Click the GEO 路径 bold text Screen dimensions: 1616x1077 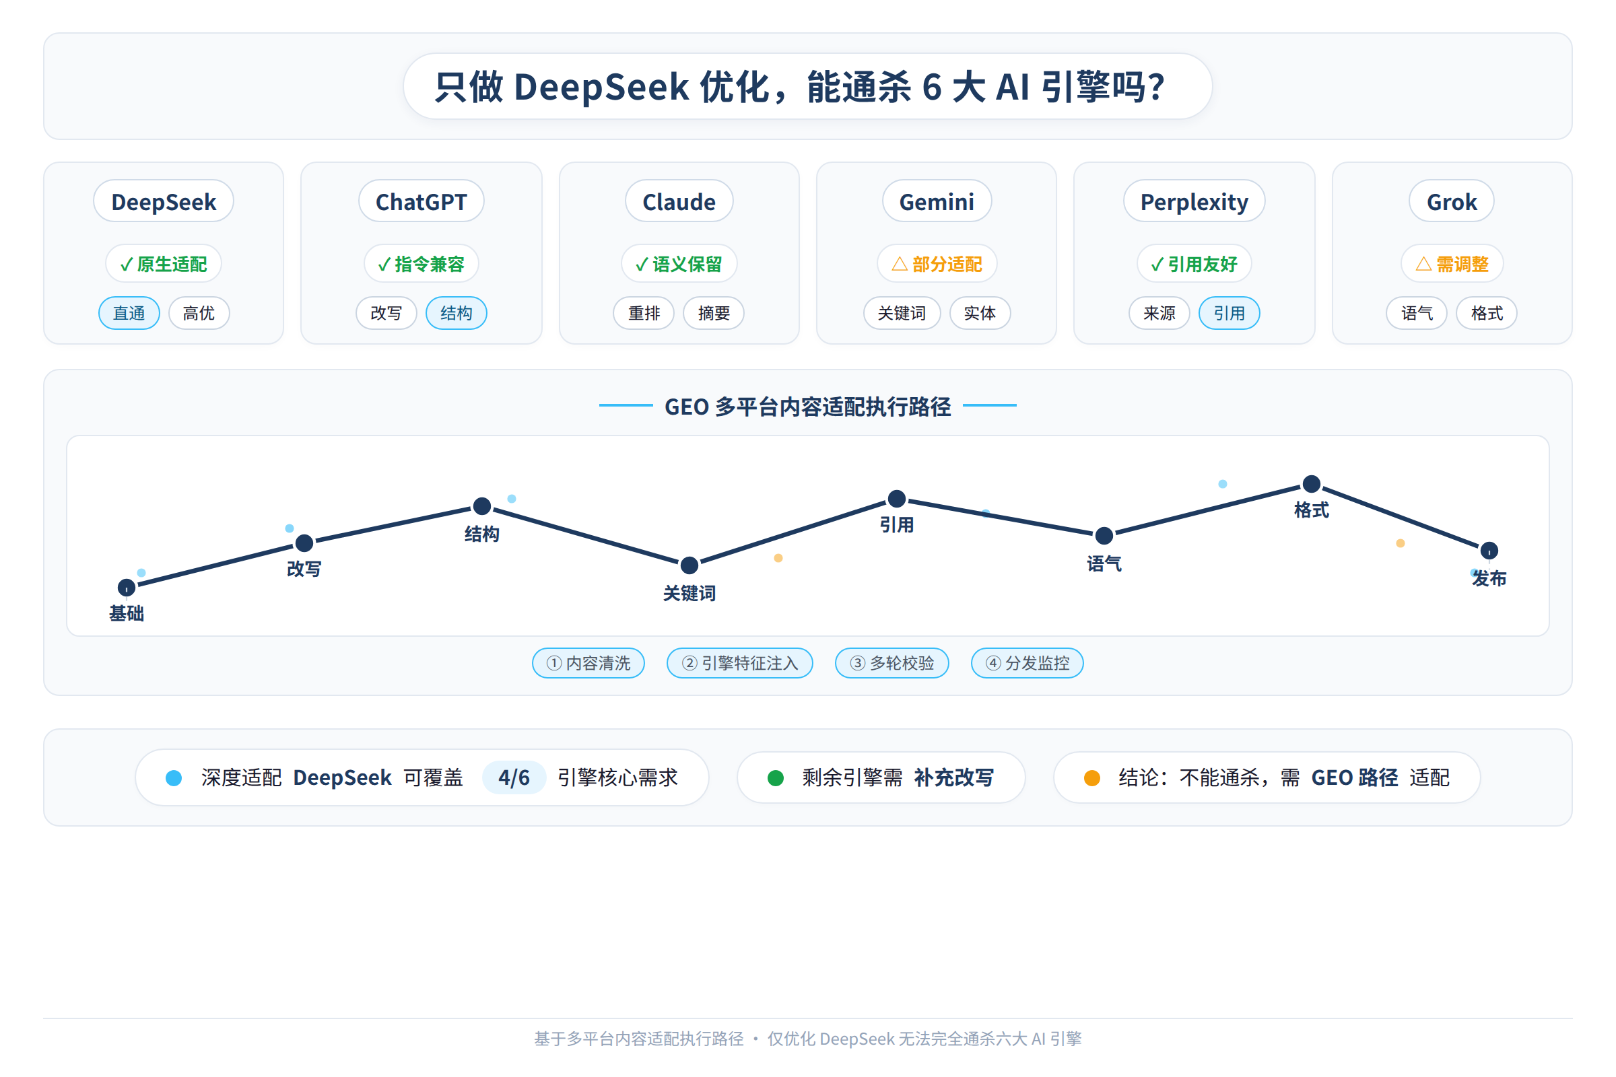(1354, 777)
